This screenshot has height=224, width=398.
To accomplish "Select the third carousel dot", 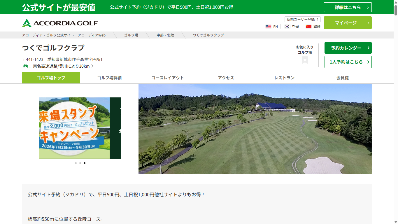I will point(85,163).
